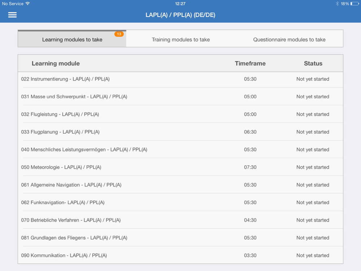This screenshot has width=361, height=271.
Task: Select 040 Menschliches Leistungsvermögen module
Action: [84, 150]
